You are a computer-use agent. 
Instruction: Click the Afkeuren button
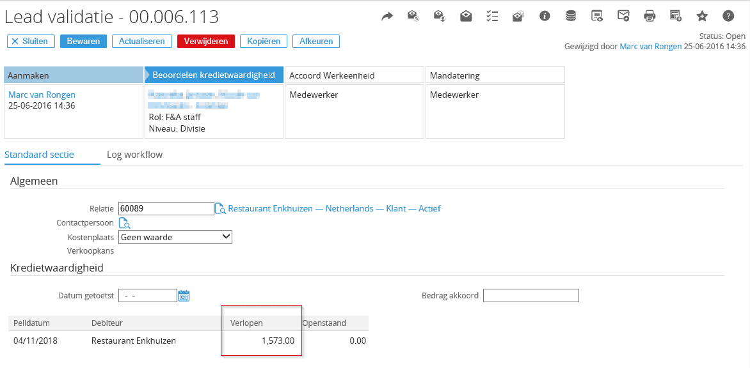315,41
